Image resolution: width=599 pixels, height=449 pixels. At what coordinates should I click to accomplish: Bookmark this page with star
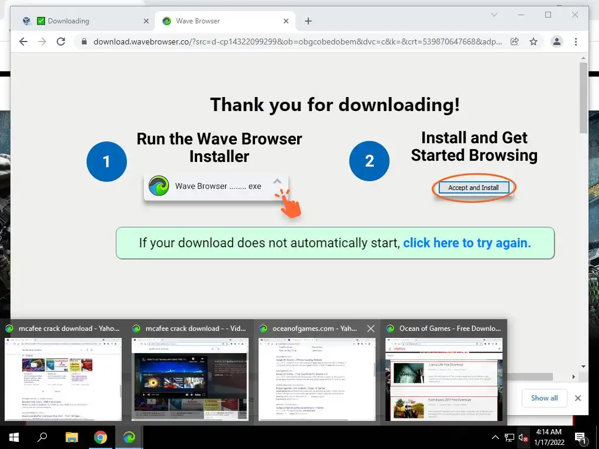tap(533, 42)
